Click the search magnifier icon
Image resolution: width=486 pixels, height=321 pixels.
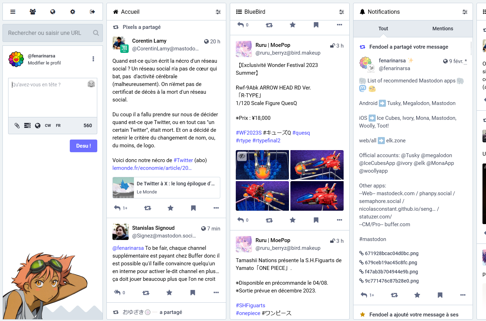(x=96, y=33)
